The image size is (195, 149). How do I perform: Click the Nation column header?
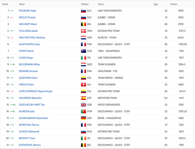tap(85, 4)
